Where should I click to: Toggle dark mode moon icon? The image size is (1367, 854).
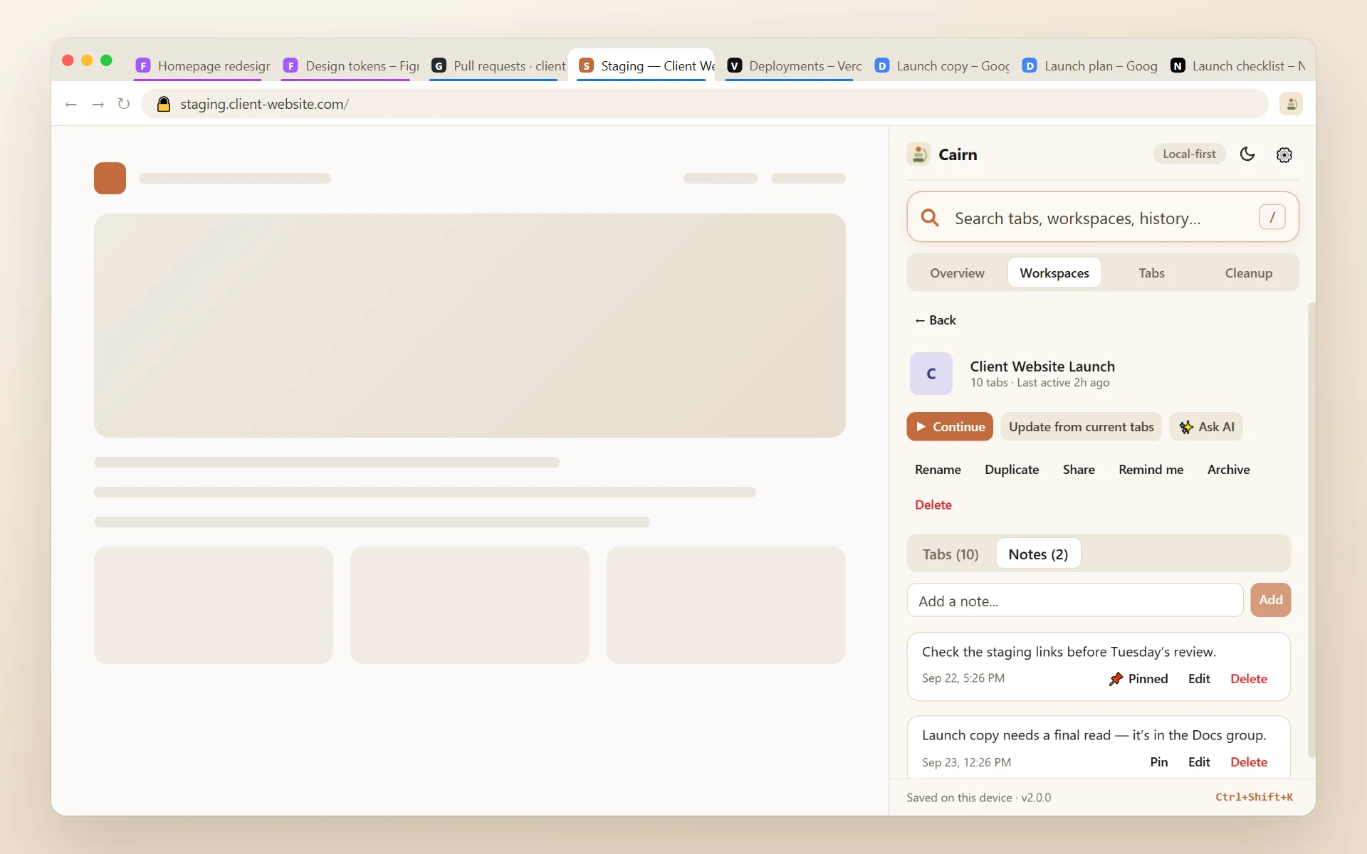tap(1247, 154)
